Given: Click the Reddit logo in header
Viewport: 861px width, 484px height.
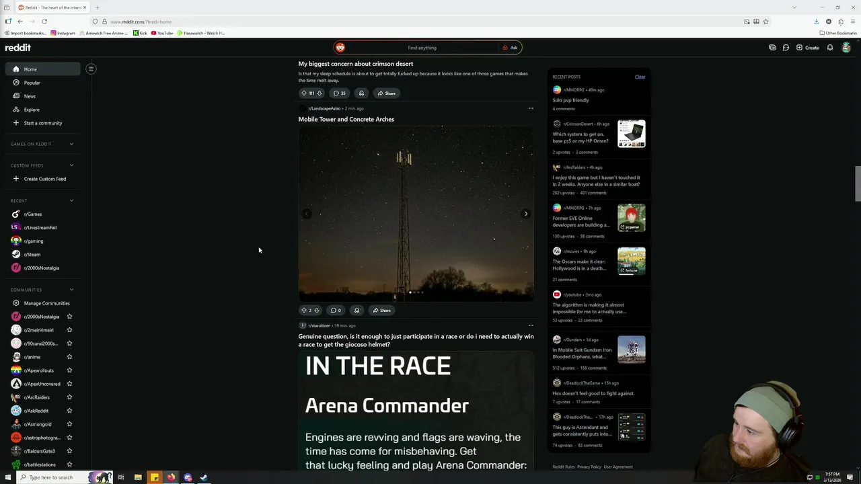Looking at the screenshot, I should tap(18, 48).
